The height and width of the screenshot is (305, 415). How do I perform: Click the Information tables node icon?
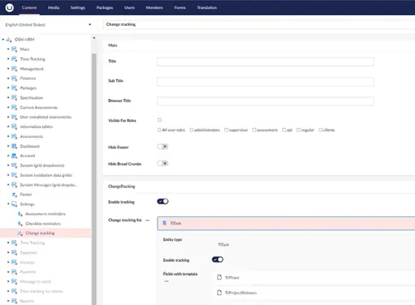(x=14, y=126)
